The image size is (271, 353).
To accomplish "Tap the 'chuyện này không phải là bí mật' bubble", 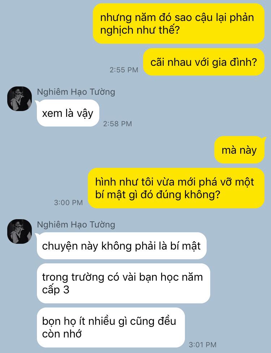I will (121, 246).
